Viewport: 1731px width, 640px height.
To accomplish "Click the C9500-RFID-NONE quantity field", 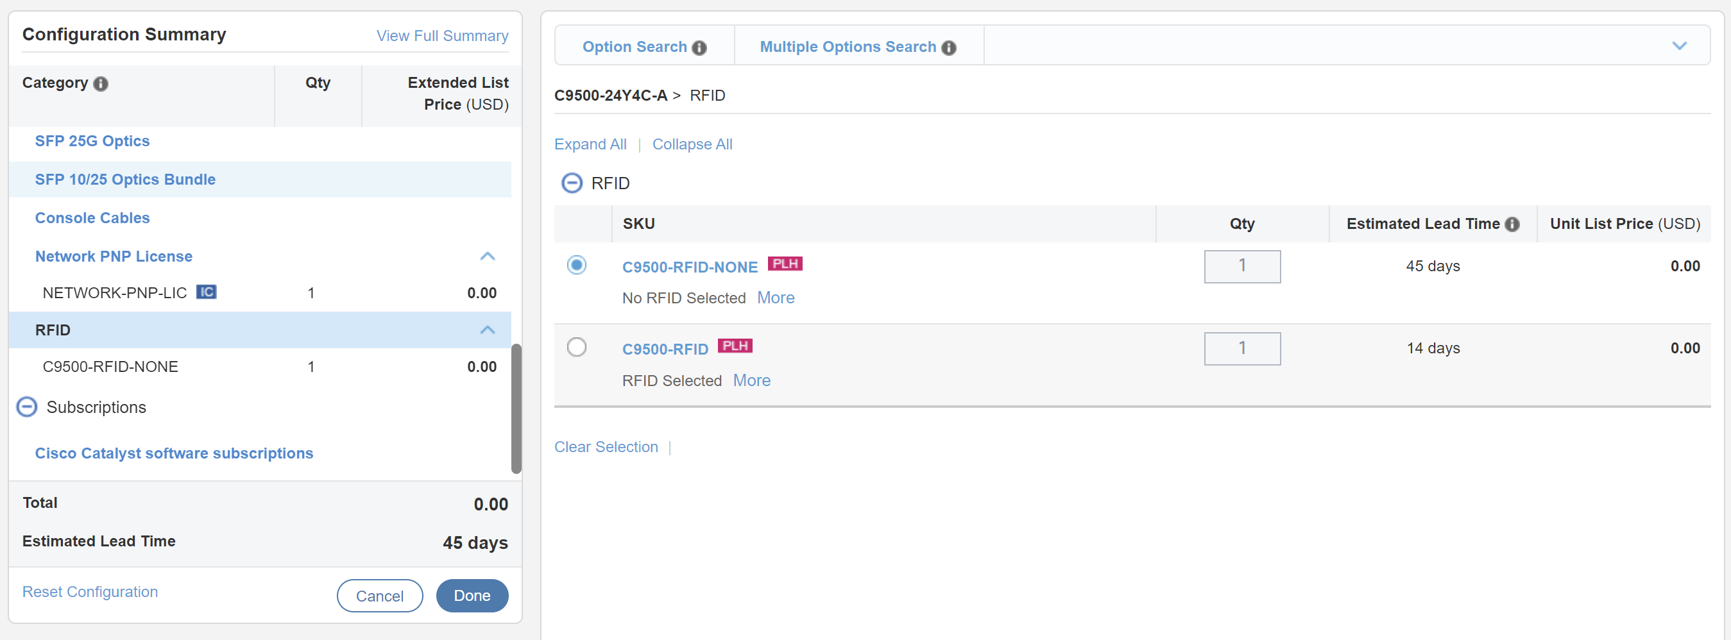I will click(1242, 267).
